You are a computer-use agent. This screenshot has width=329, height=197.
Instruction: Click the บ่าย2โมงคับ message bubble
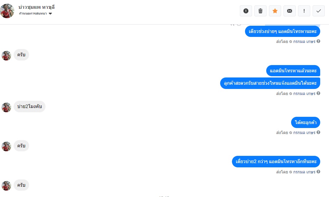30,107
